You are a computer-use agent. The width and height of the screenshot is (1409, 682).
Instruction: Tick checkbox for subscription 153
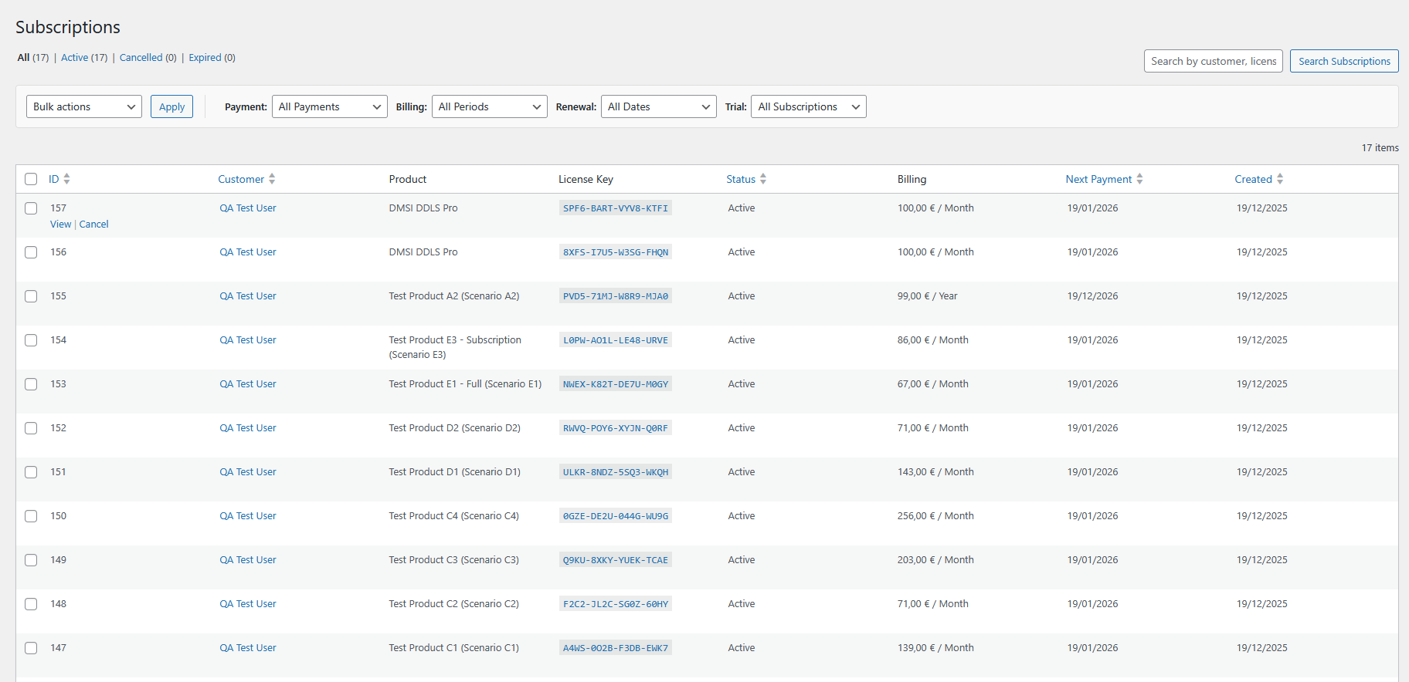point(31,384)
